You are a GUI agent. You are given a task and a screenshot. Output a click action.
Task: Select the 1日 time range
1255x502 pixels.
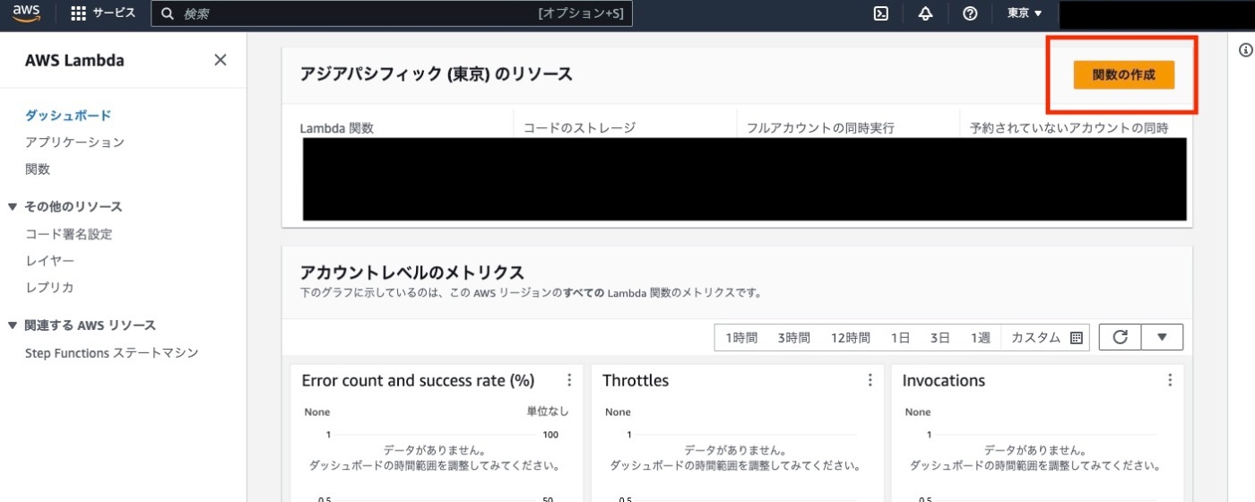[x=900, y=338]
